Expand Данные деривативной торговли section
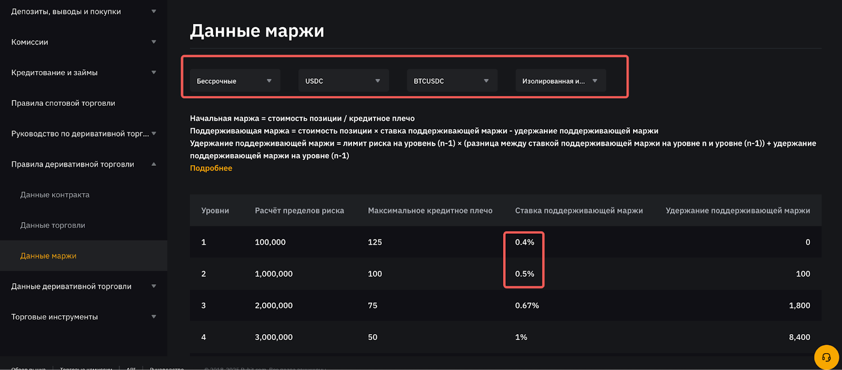 (83, 286)
